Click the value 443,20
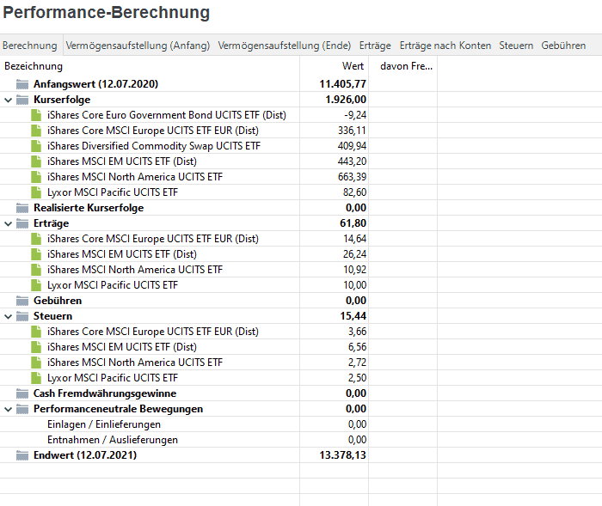This screenshot has height=506, width=602. pos(352,162)
